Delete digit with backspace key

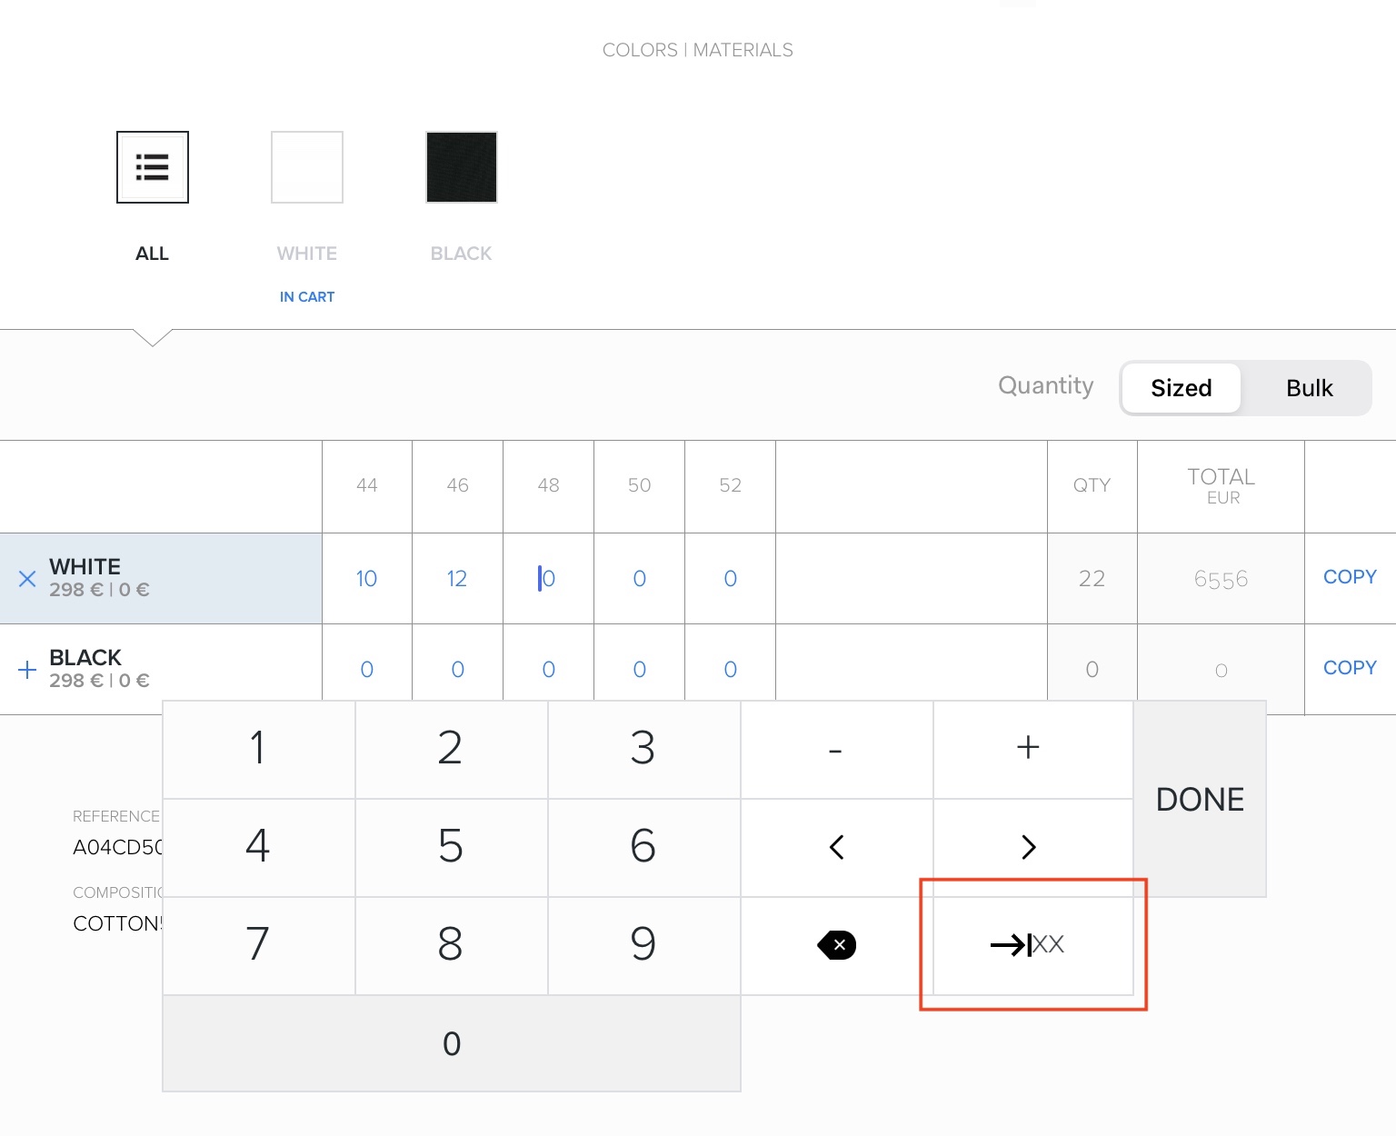[836, 945]
